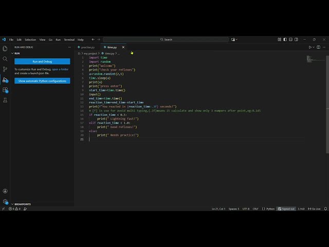The width and height of the screenshot is (329, 247).
Task: Click Go Live server button
Action: click(314, 209)
